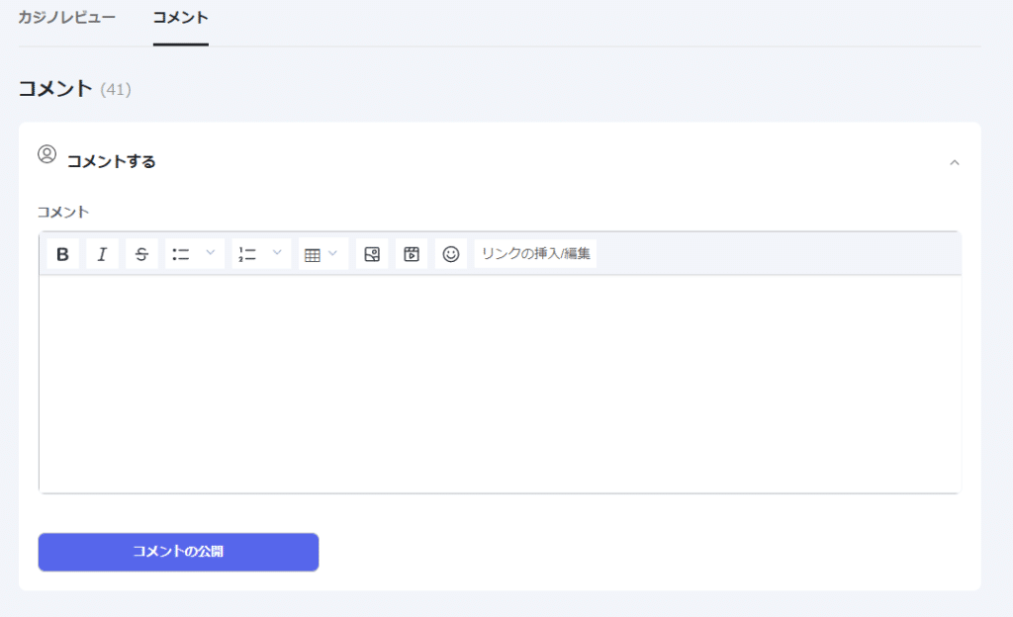Click the コメントの公開 button
This screenshot has width=1013, height=617.
[x=178, y=552]
